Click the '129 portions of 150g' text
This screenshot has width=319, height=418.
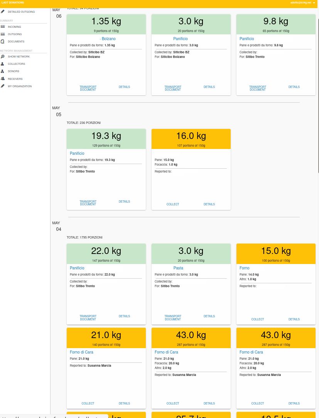click(x=106, y=146)
